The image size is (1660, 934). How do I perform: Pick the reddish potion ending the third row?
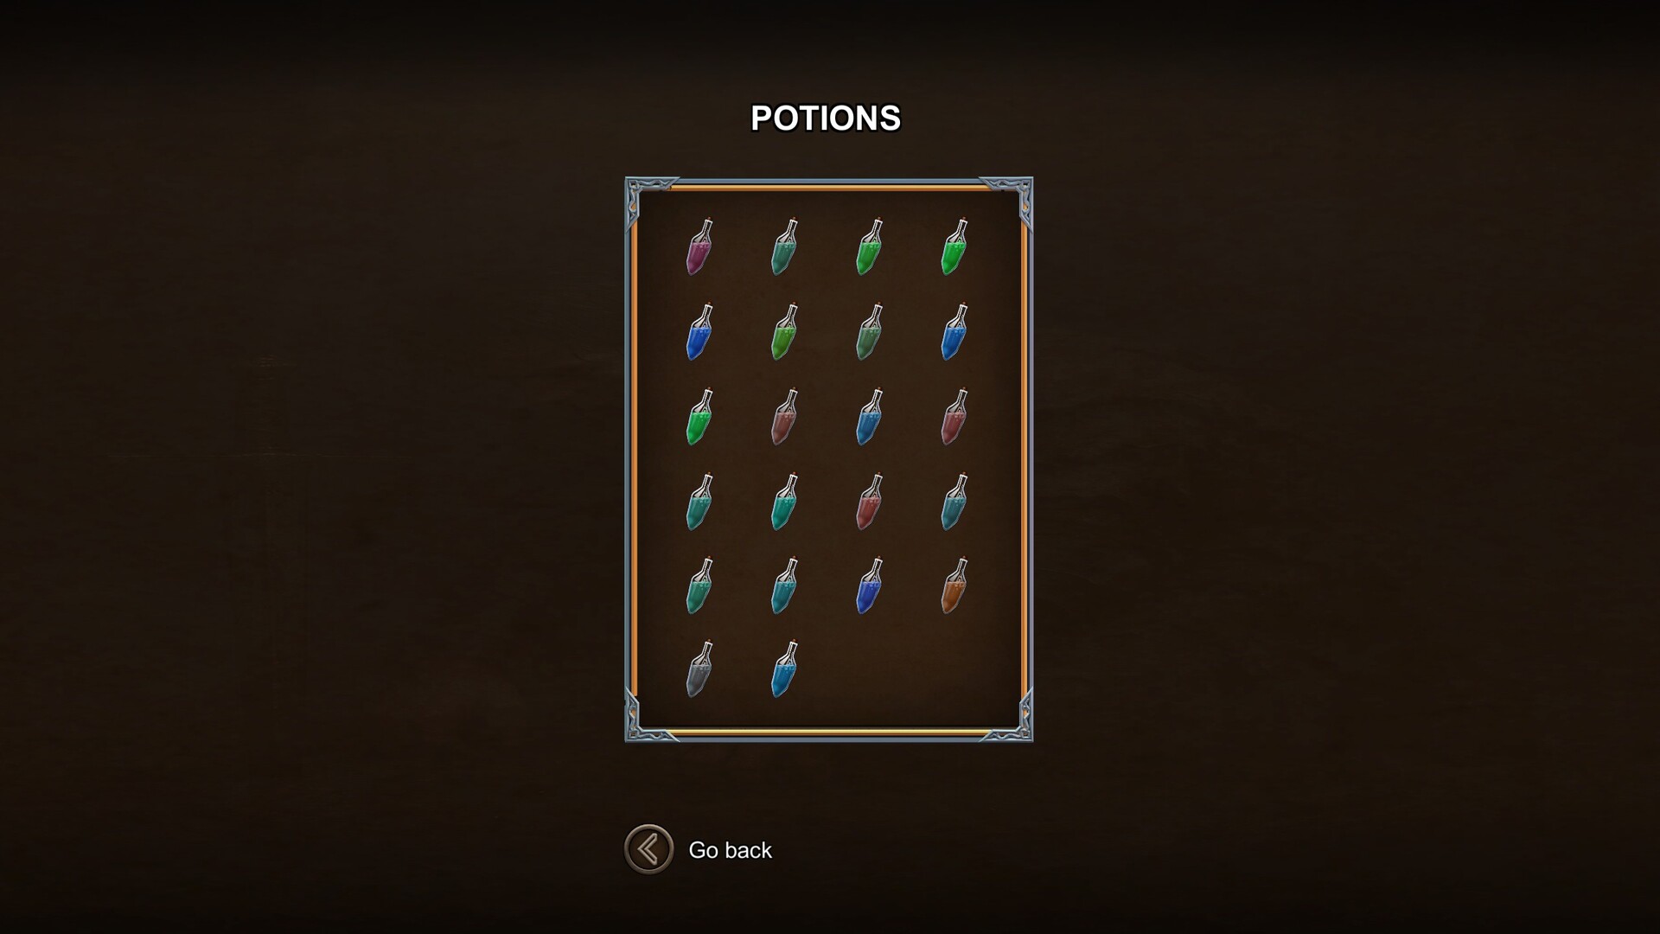tap(954, 417)
